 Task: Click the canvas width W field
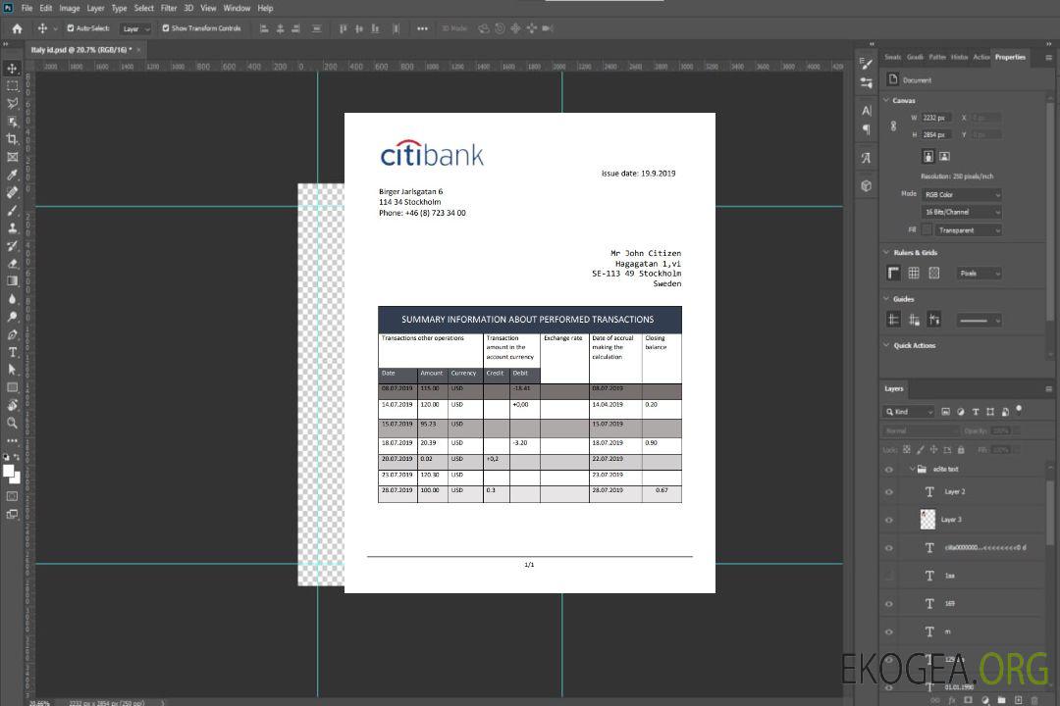[x=936, y=118]
